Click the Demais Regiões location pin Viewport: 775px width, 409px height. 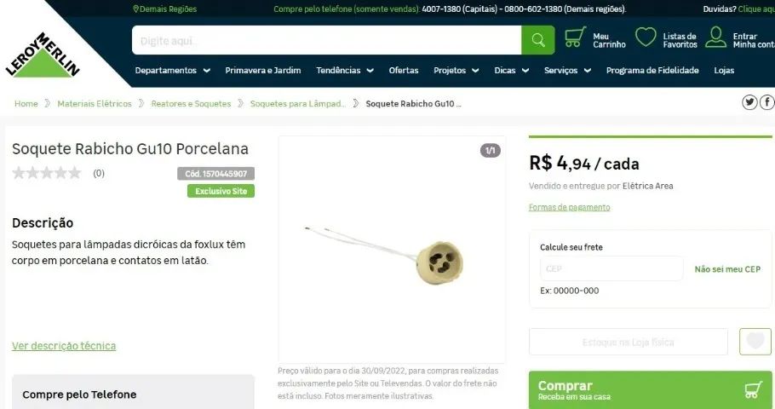(136, 9)
